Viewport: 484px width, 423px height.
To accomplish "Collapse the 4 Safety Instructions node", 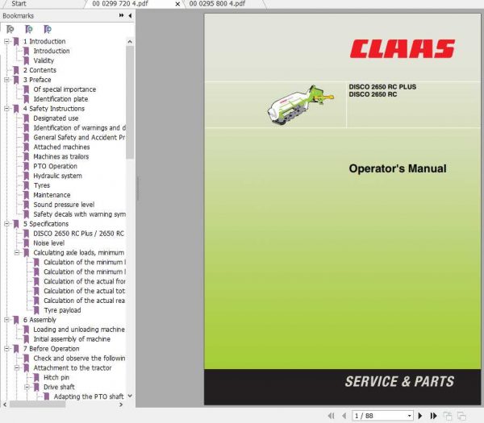I will click(6, 109).
